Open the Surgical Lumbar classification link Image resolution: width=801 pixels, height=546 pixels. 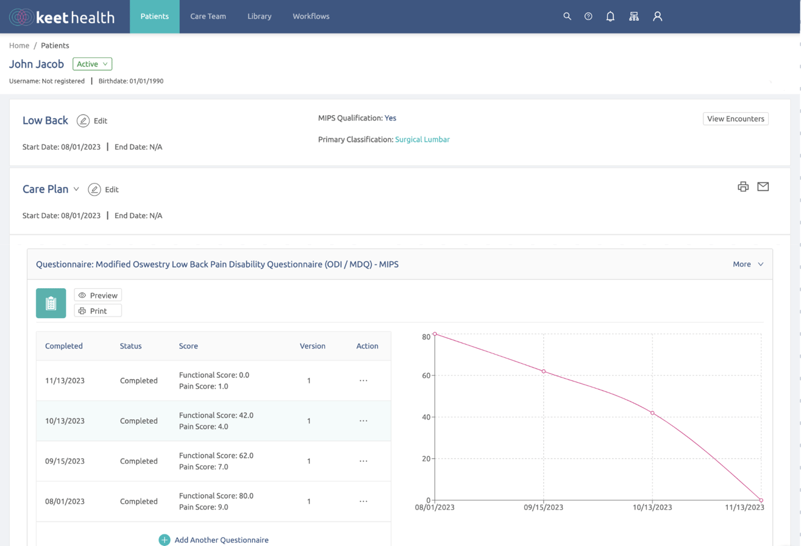click(x=422, y=139)
